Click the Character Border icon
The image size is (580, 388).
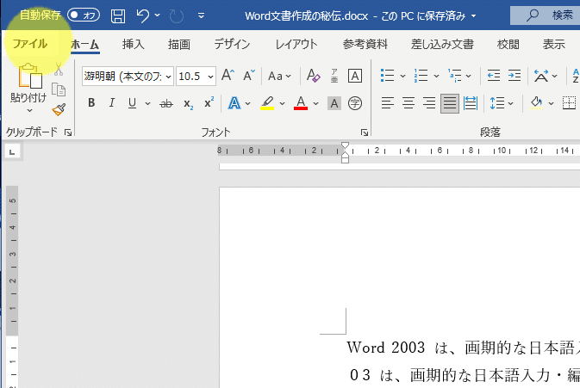coord(355,76)
